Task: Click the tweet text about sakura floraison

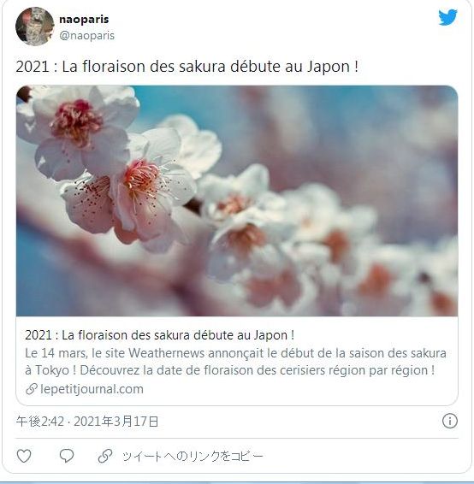Action: 187,67
